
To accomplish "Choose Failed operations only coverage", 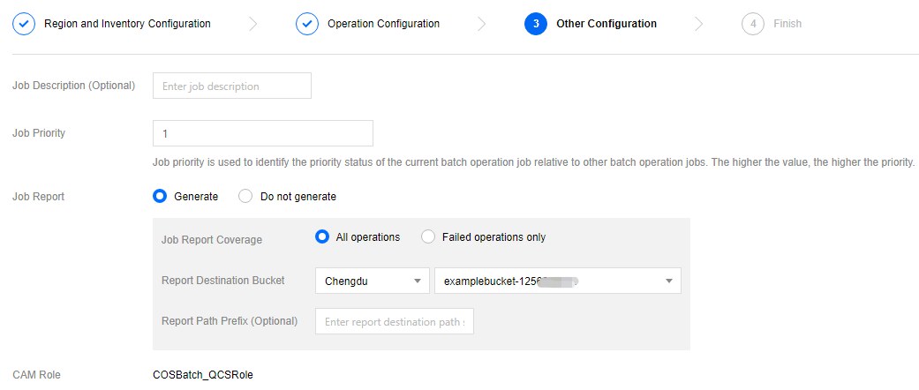I will pyautogui.click(x=428, y=237).
